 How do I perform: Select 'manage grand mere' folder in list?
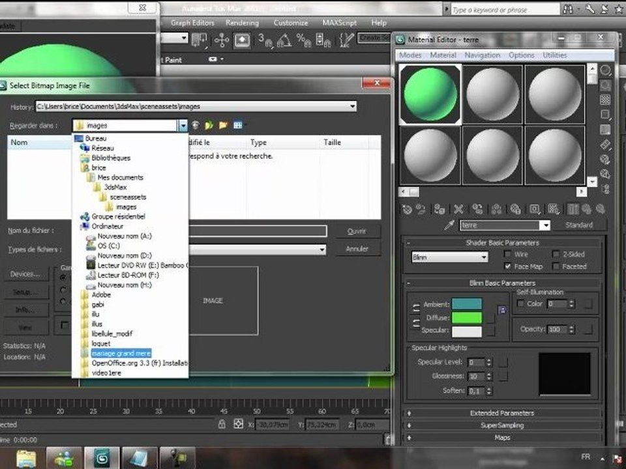point(121,353)
